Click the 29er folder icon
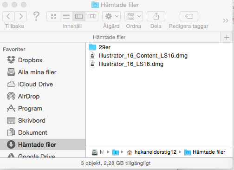The height and width of the screenshot is (170, 234). [92, 47]
